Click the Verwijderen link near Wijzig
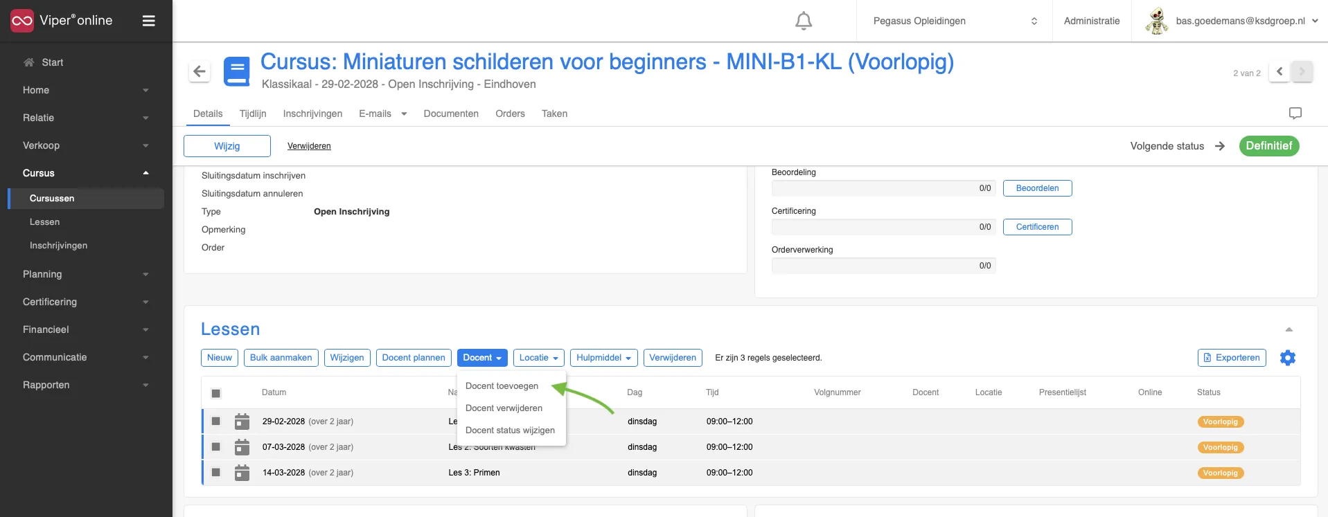 tap(309, 146)
